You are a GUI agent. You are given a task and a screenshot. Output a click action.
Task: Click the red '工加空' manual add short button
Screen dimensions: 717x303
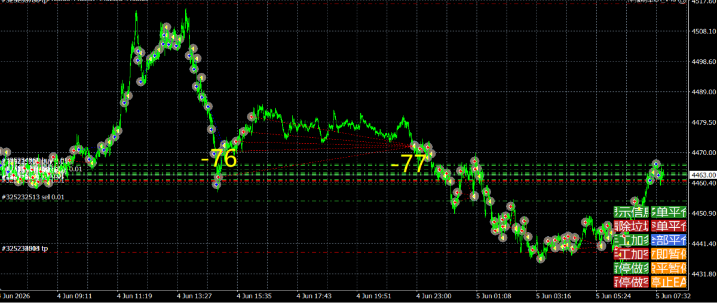631,253
